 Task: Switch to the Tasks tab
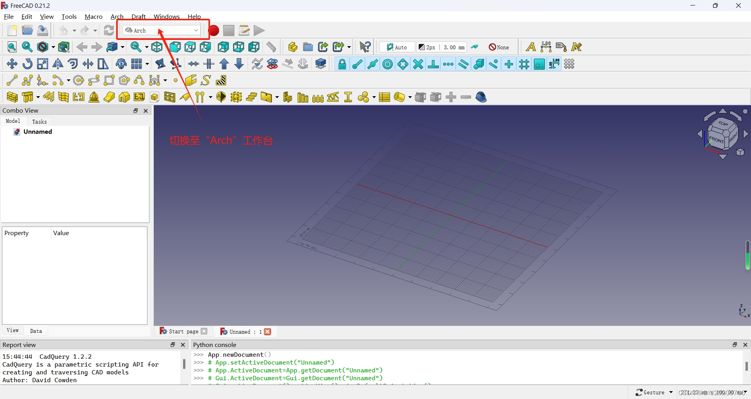tap(40, 122)
